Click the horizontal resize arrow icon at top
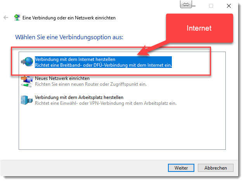The image size is (244, 182). pyautogui.click(x=186, y=5)
